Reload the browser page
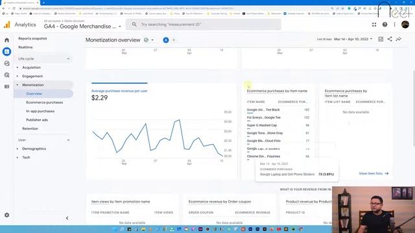 14,8
